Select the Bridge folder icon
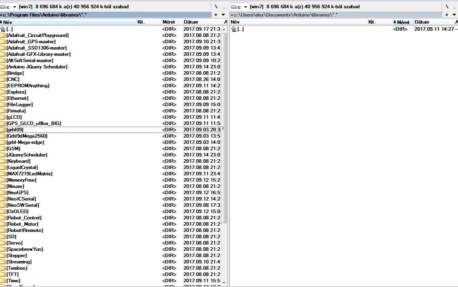 pos(3,73)
